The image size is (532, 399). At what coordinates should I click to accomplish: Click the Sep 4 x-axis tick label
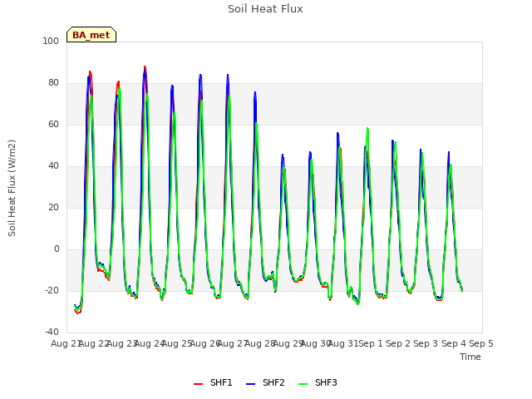454,343
